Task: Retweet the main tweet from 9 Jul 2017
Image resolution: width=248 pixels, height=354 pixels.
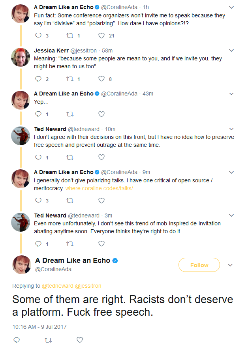Action: tap(48, 340)
